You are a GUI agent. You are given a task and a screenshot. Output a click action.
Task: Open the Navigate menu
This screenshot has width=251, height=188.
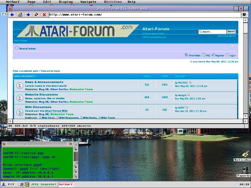[88, 2]
